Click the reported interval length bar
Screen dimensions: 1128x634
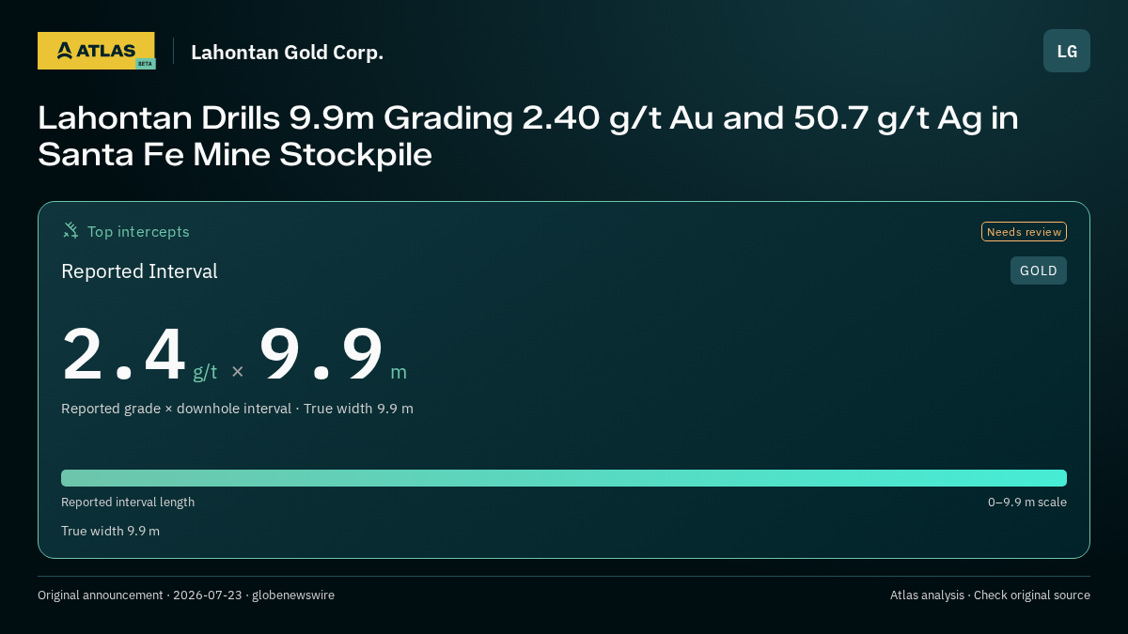(x=564, y=478)
